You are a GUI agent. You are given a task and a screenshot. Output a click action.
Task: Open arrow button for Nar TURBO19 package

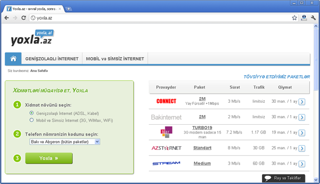[x=302, y=133]
